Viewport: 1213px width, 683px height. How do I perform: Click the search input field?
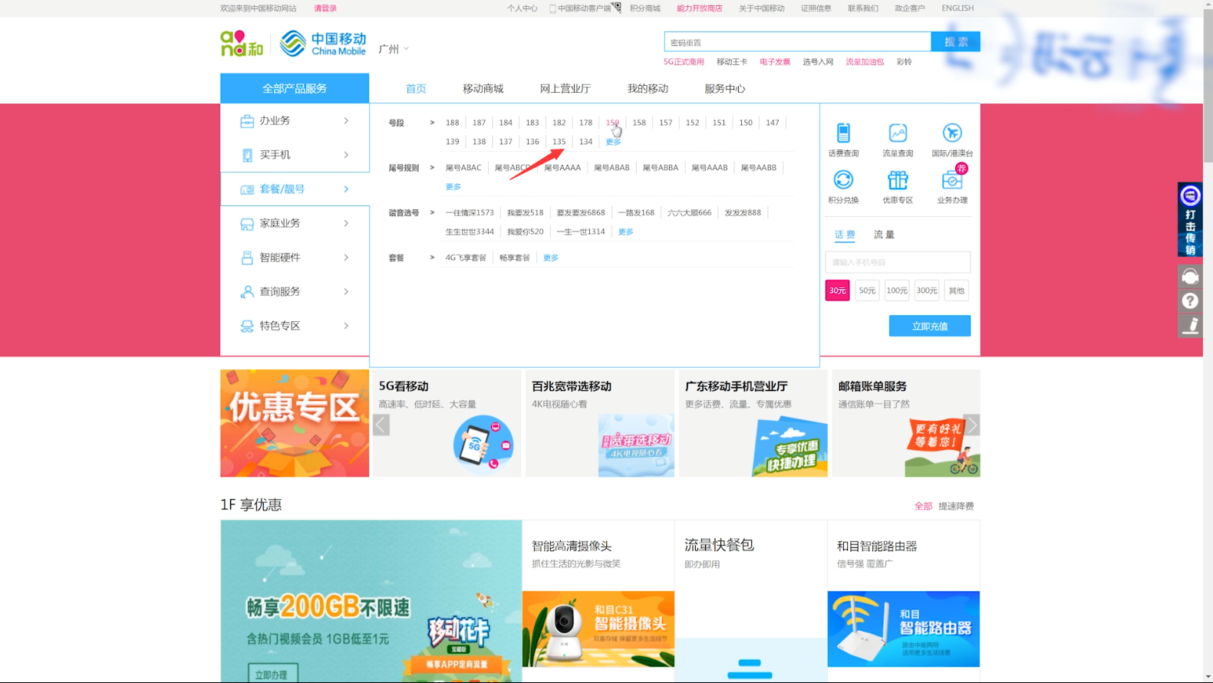tap(798, 42)
